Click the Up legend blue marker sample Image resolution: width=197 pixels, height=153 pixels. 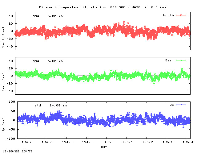tap(181, 105)
